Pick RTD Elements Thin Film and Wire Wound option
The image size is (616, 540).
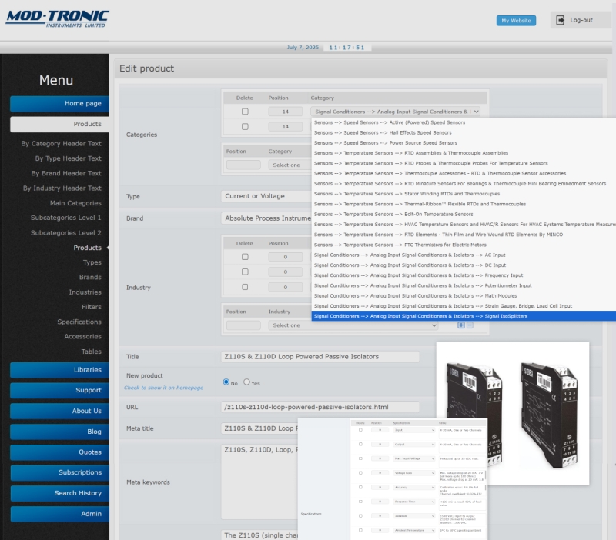pyautogui.click(x=464, y=235)
